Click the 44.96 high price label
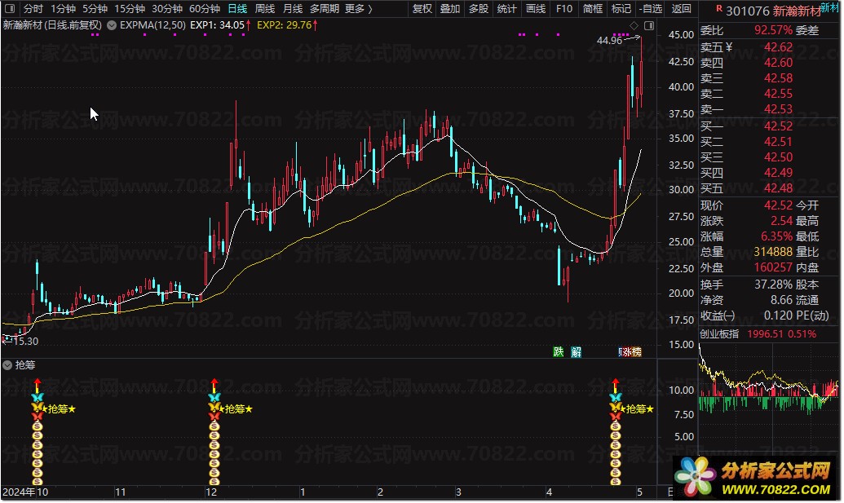The width and height of the screenshot is (844, 503). (x=609, y=40)
